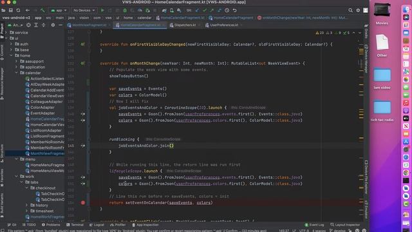Toggle the red breakpoint on the return line
The image size is (412, 232).
pyautogui.click(x=83, y=202)
